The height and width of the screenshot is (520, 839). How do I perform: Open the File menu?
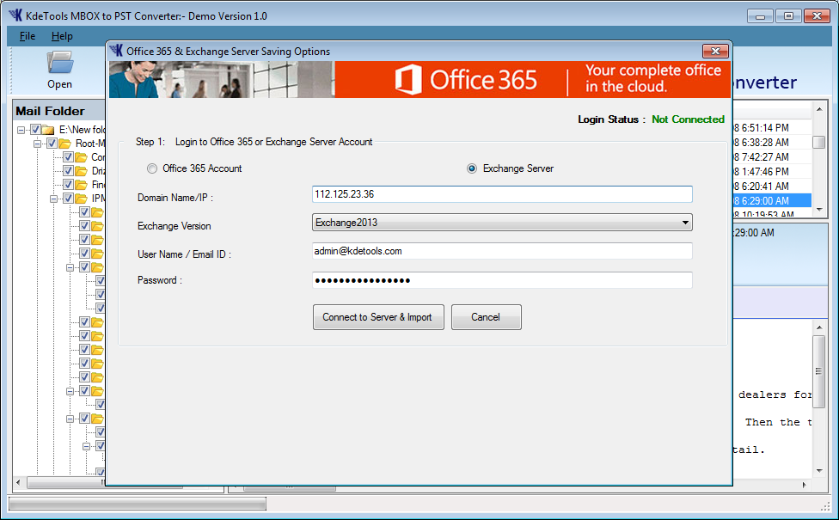click(28, 36)
